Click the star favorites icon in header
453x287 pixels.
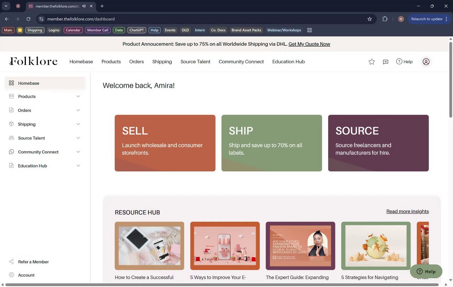point(372,61)
